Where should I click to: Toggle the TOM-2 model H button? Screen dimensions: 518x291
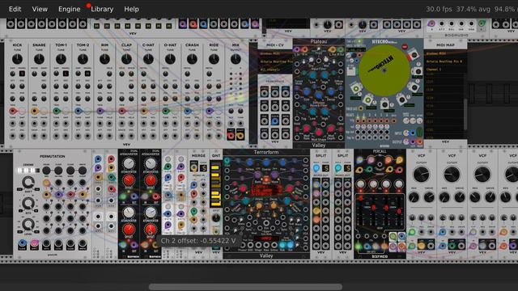(87, 74)
